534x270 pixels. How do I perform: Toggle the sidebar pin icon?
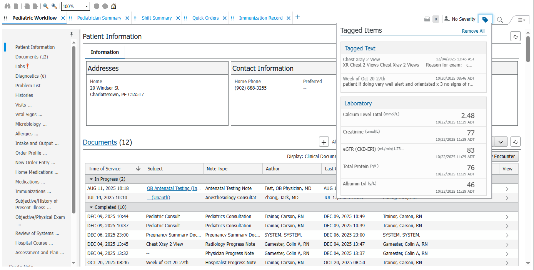tap(72, 34)
